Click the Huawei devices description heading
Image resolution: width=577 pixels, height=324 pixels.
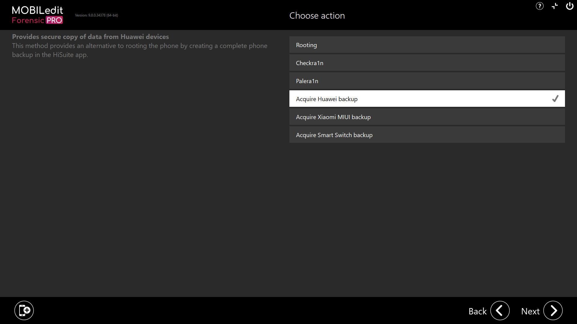[x=90, y=37]
